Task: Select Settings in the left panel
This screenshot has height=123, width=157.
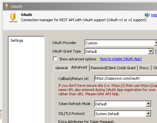Action: coord(17,40)
